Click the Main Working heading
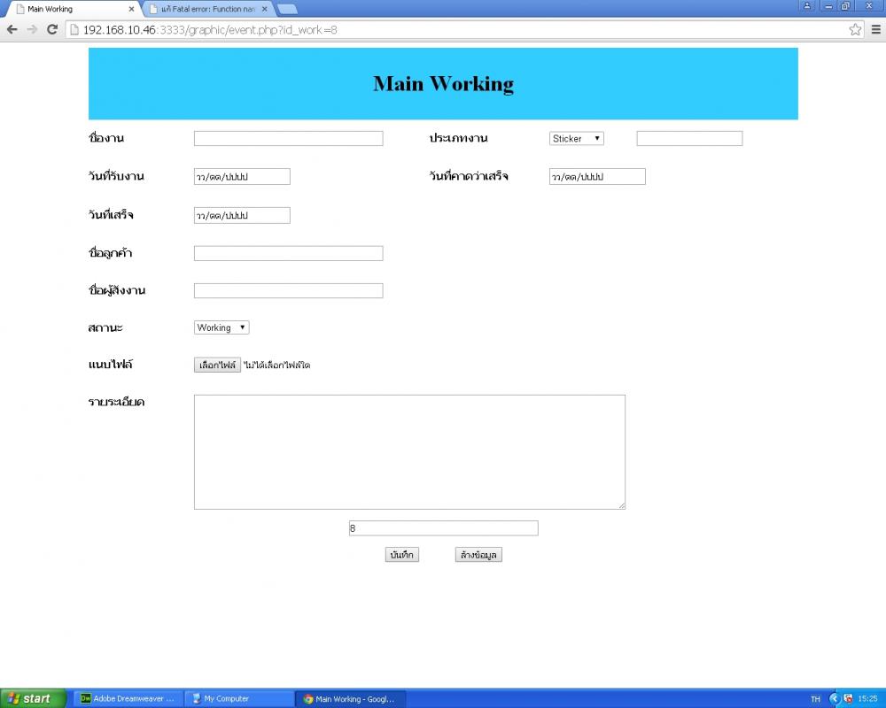The height and width of the screenshot is (708, 886). [x=444, y=83]
